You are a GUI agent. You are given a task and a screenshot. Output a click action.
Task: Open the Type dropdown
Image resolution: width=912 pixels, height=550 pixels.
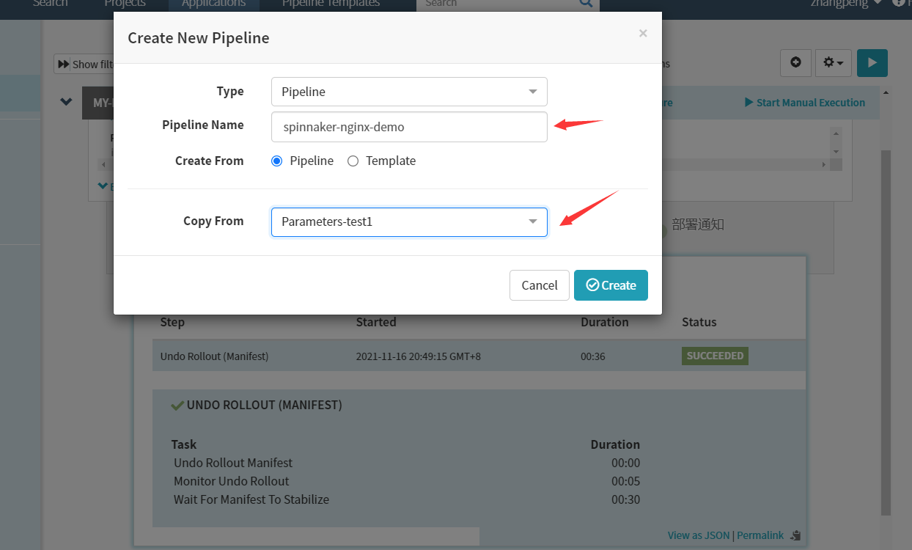409,92
